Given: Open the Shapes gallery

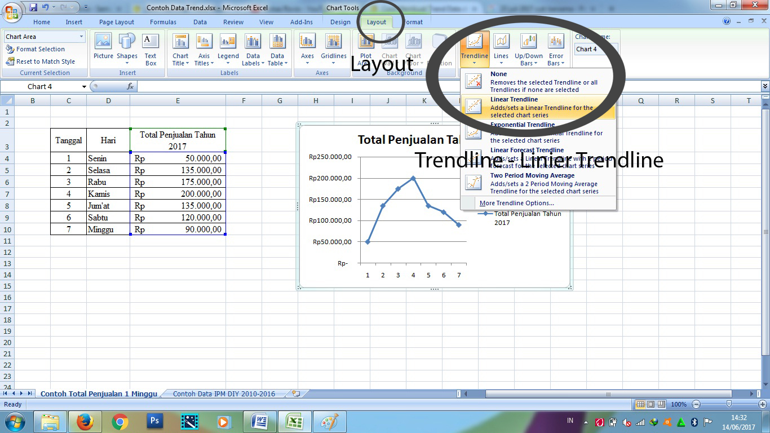Looking at the screenshot, I should pyautogui.click(x=127, y=50).
